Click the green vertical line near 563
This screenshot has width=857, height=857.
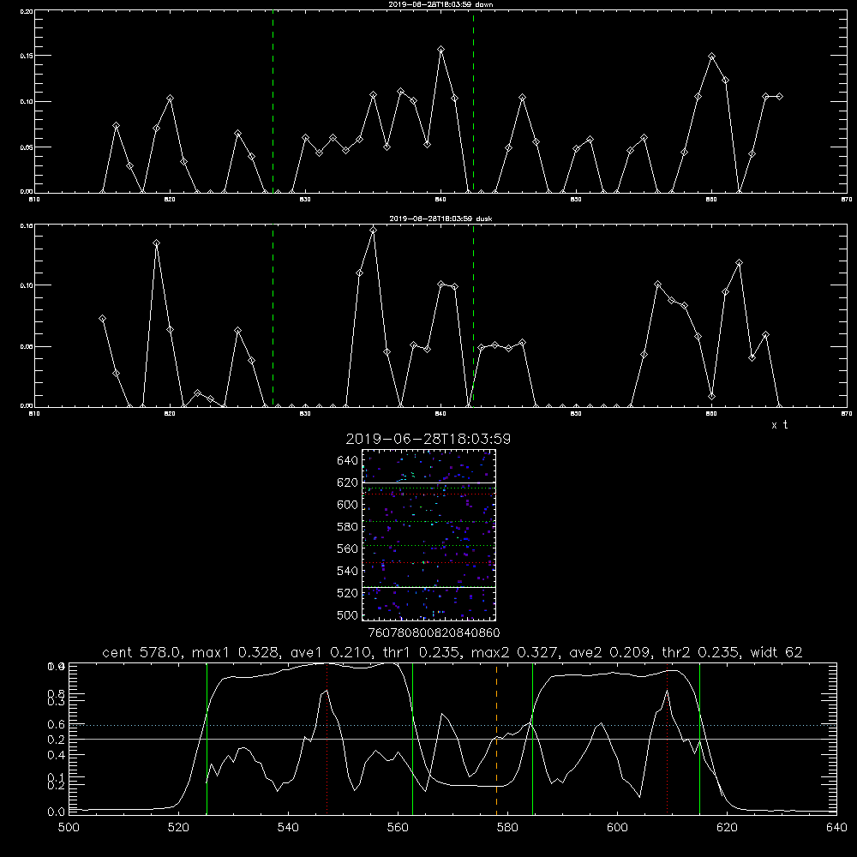(x=413, y=738)
